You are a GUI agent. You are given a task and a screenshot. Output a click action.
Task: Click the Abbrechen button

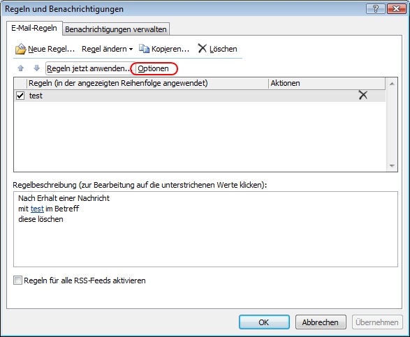(x=321, y=322)
